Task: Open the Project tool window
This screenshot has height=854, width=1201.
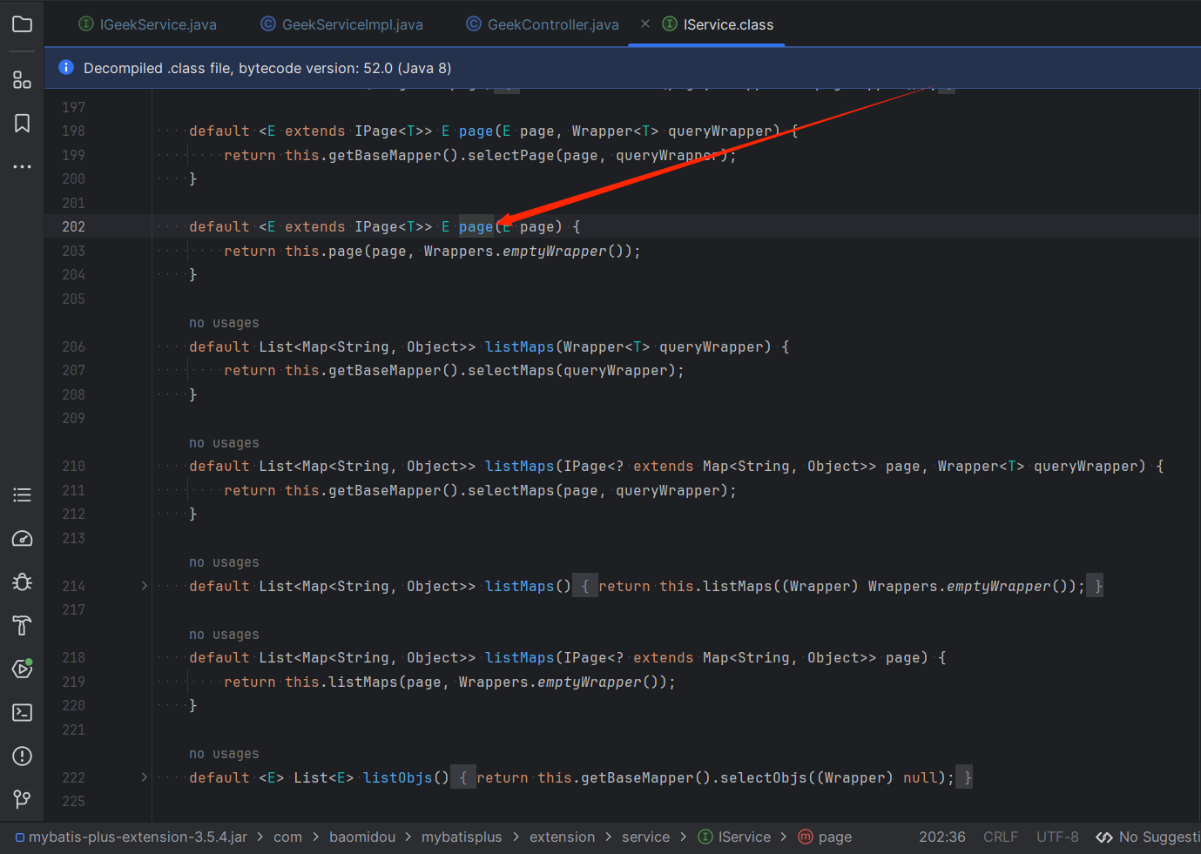Action: coord(22,24)
